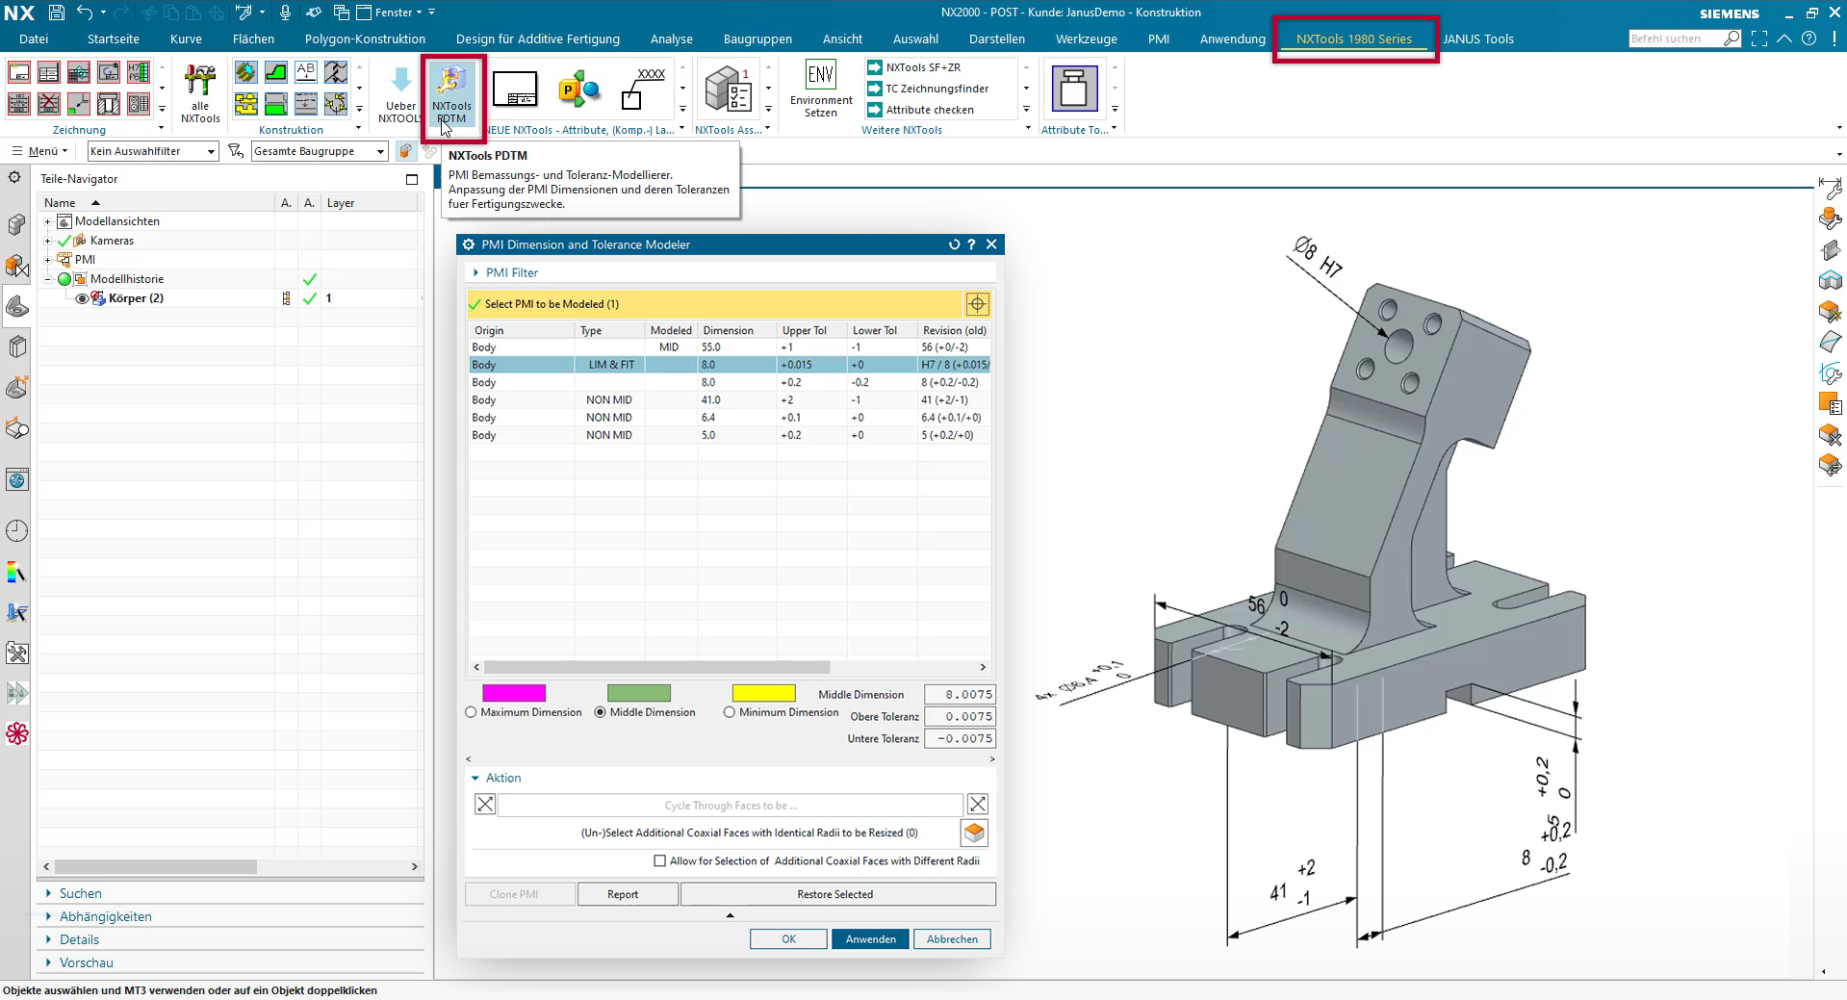Open TC Zeichnungsfinder tool
This screenshot has height=1000, width=1847.
tap(928, 89)
